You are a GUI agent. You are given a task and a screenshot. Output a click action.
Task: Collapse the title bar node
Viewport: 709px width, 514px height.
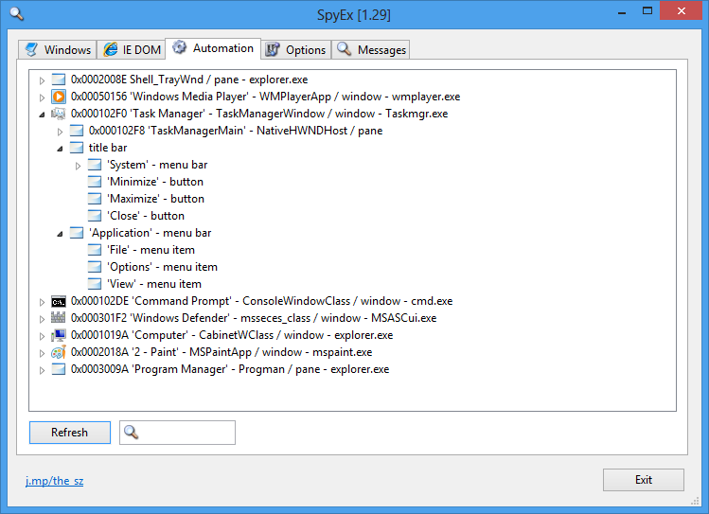coord(61,149)
